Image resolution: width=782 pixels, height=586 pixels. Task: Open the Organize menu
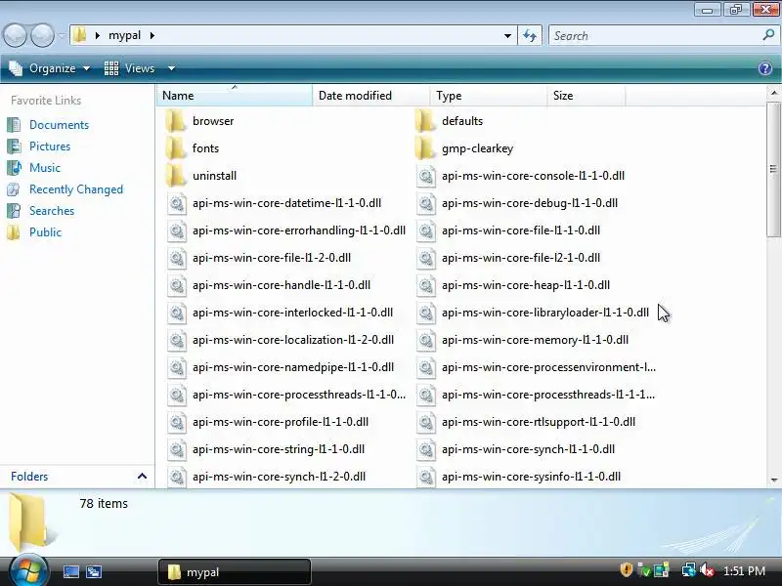[x=50, y=68]
